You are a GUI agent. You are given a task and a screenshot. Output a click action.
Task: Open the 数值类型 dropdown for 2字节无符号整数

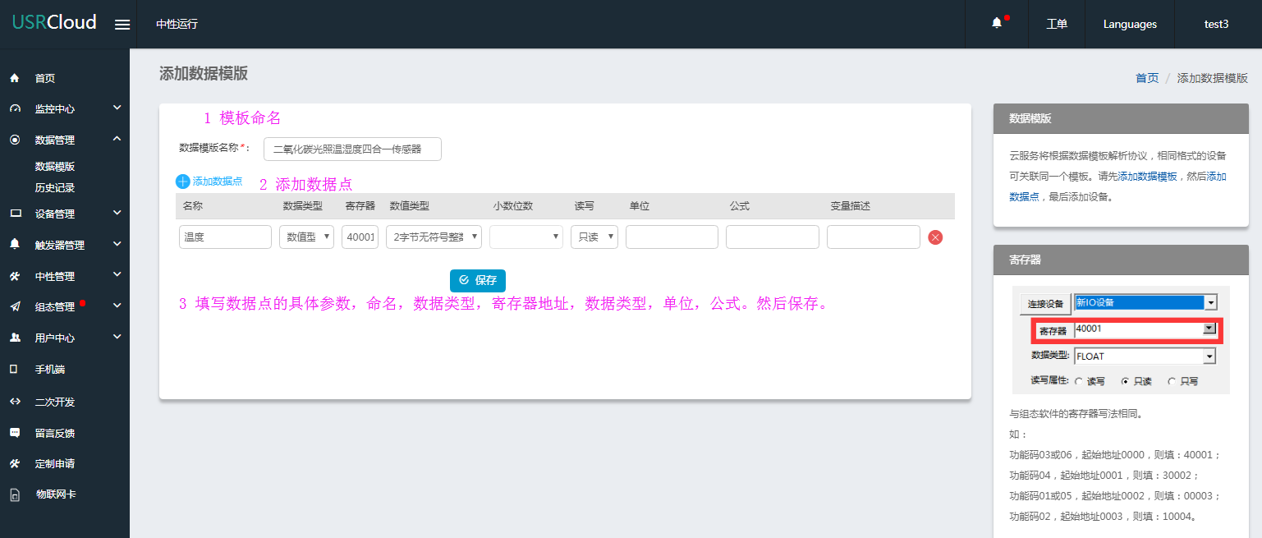[x=434, y=237]
